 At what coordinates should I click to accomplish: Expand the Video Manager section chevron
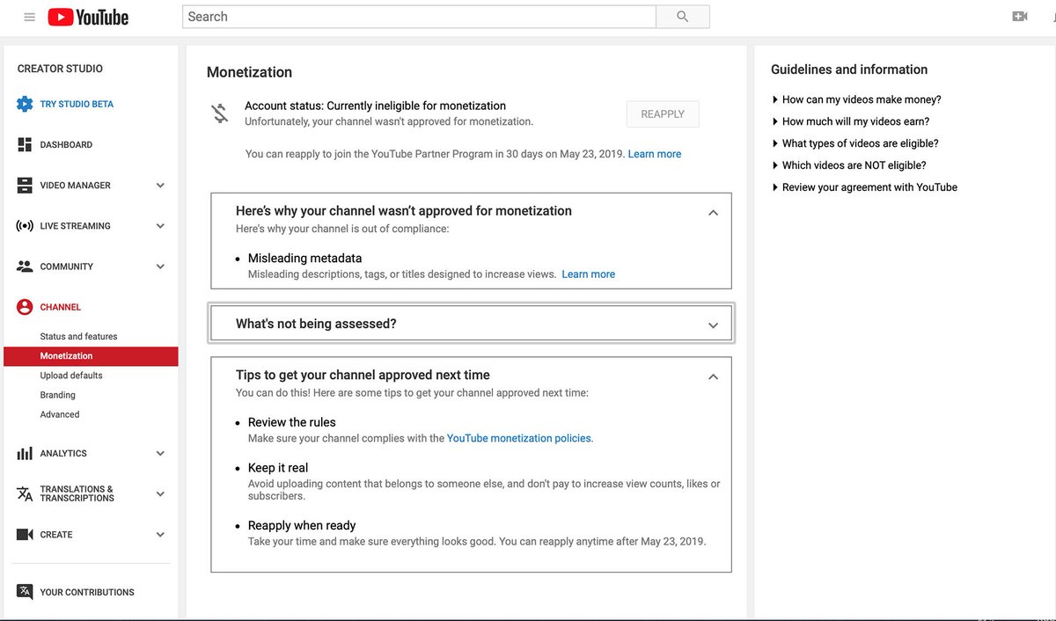click(x=160, y=186)
